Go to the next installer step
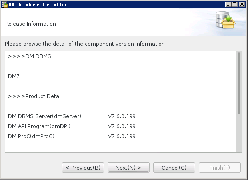 click(128, 168)
